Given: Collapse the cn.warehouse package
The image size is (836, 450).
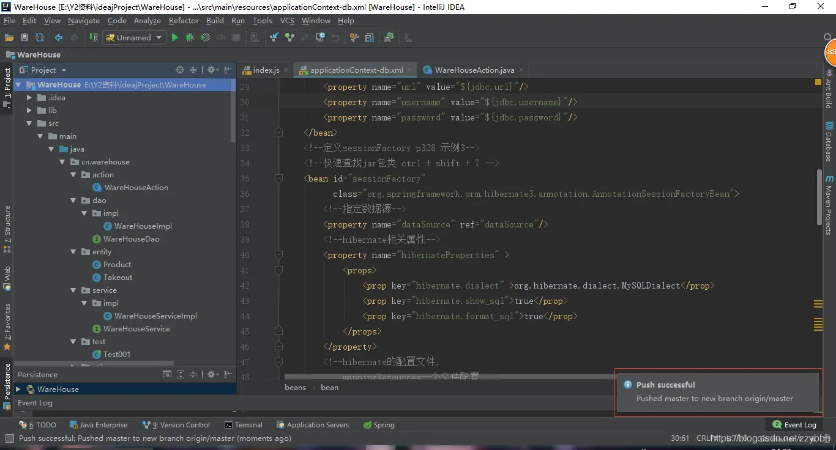Looking at the screenshot, I should tap(62, 162).
